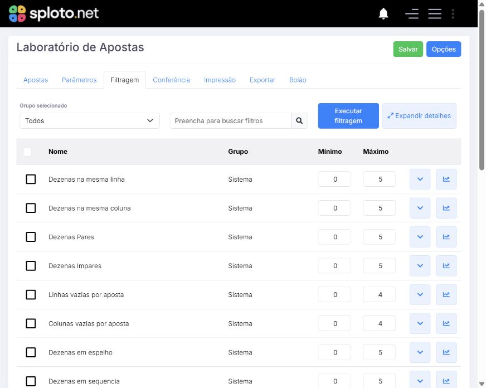The width and height of the screenshot is (486, 388).
Task: Show chart for Dezenas Pares
Action: click(x=446, y=237)
